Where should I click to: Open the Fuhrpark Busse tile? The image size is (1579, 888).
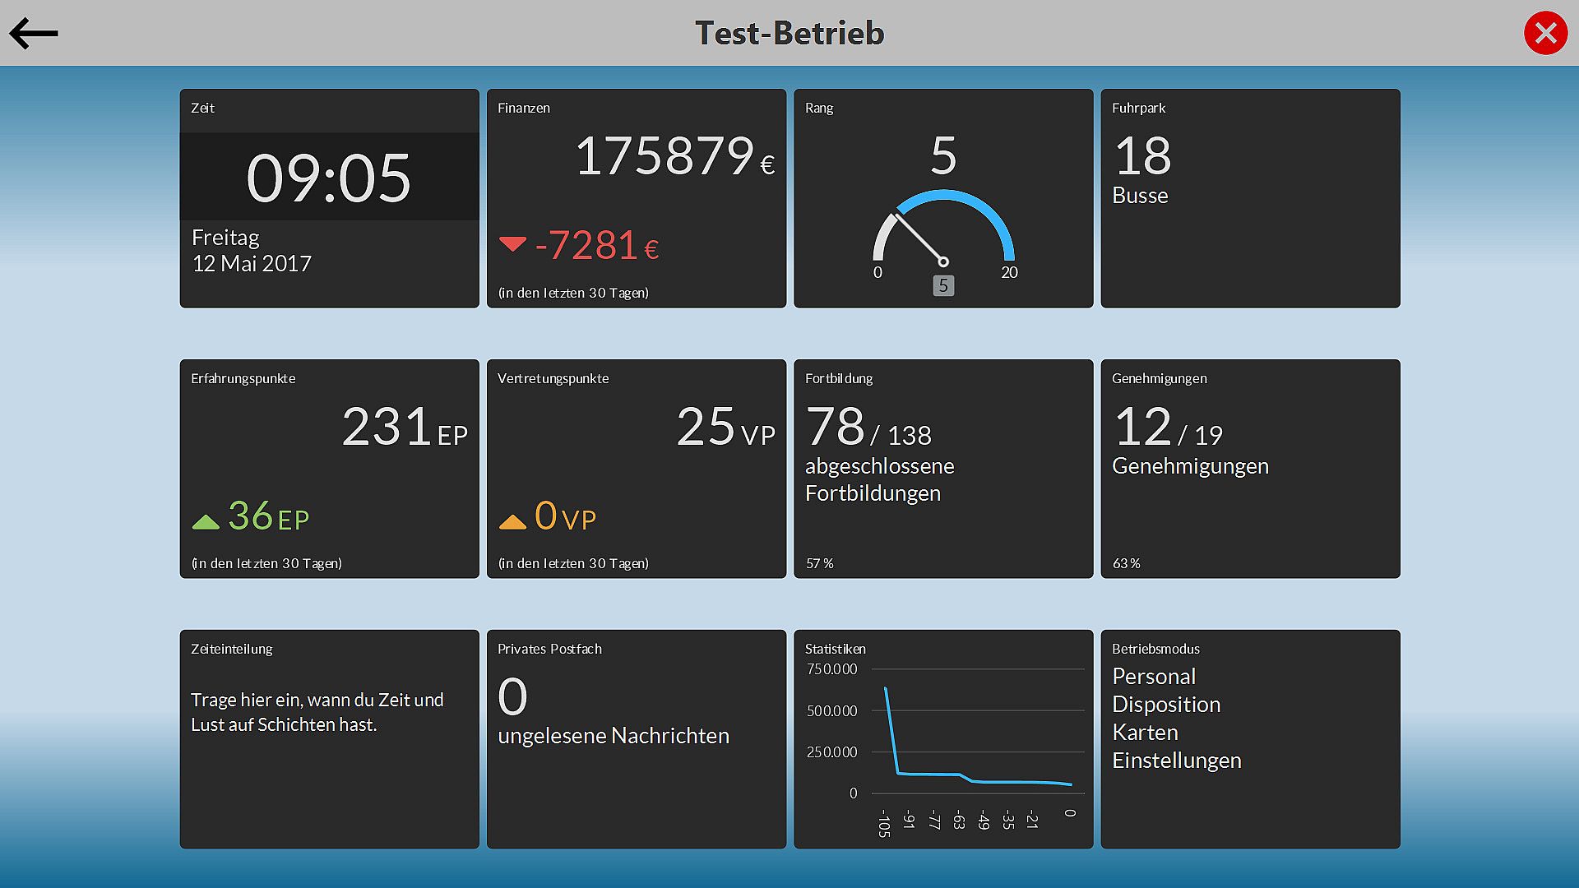click(1250, 198)
